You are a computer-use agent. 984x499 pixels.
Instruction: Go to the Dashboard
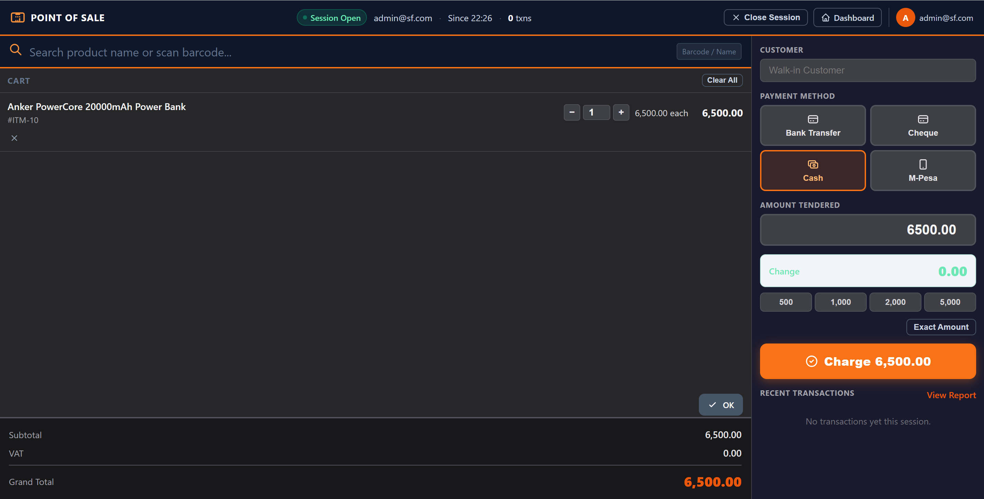[x=847, y=18]
